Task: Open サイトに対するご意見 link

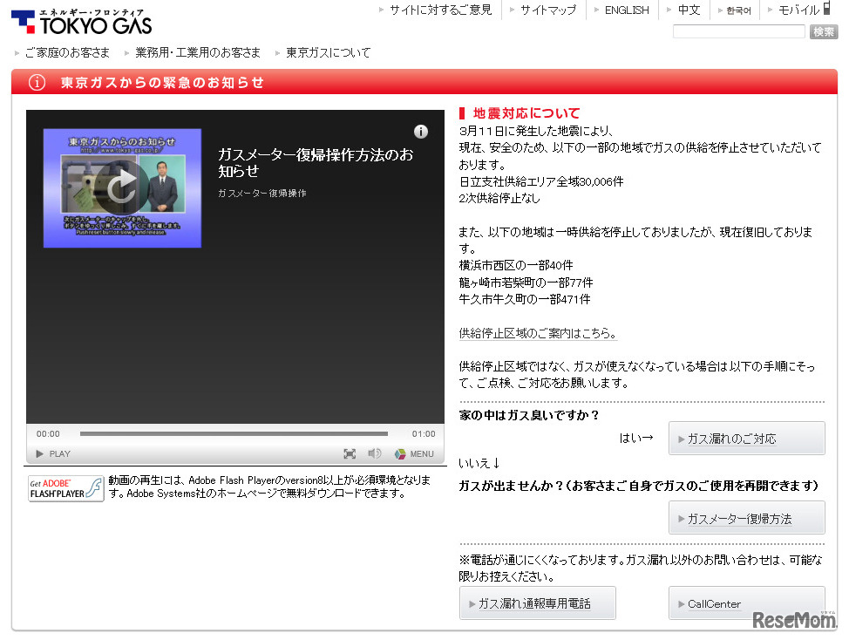Action: coord(441,10)
